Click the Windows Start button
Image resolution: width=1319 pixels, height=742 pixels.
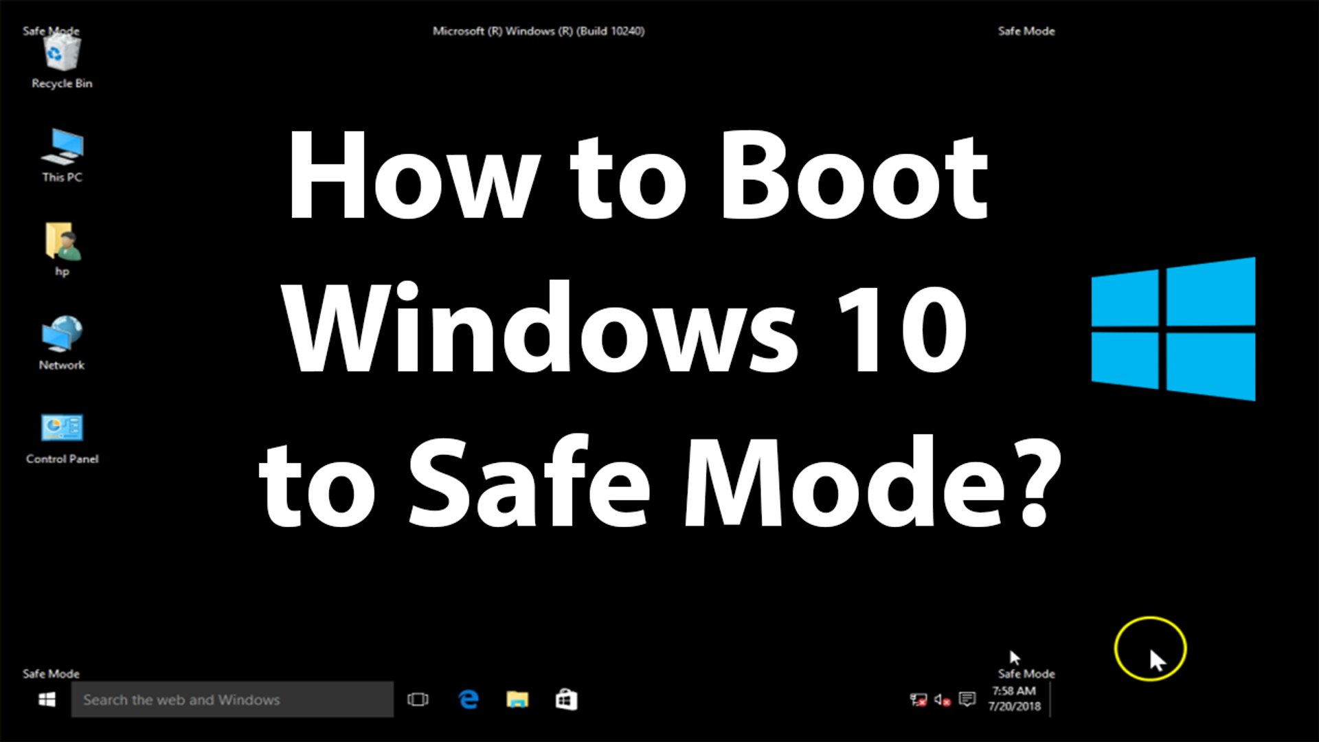(47, 699)
